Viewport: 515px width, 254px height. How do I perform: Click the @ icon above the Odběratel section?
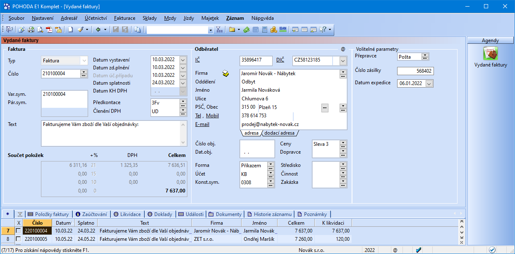[343, 49]
